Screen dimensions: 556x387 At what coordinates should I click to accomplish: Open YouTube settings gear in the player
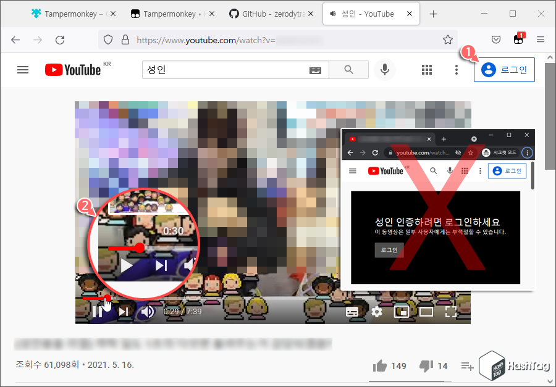coord(377,312)
